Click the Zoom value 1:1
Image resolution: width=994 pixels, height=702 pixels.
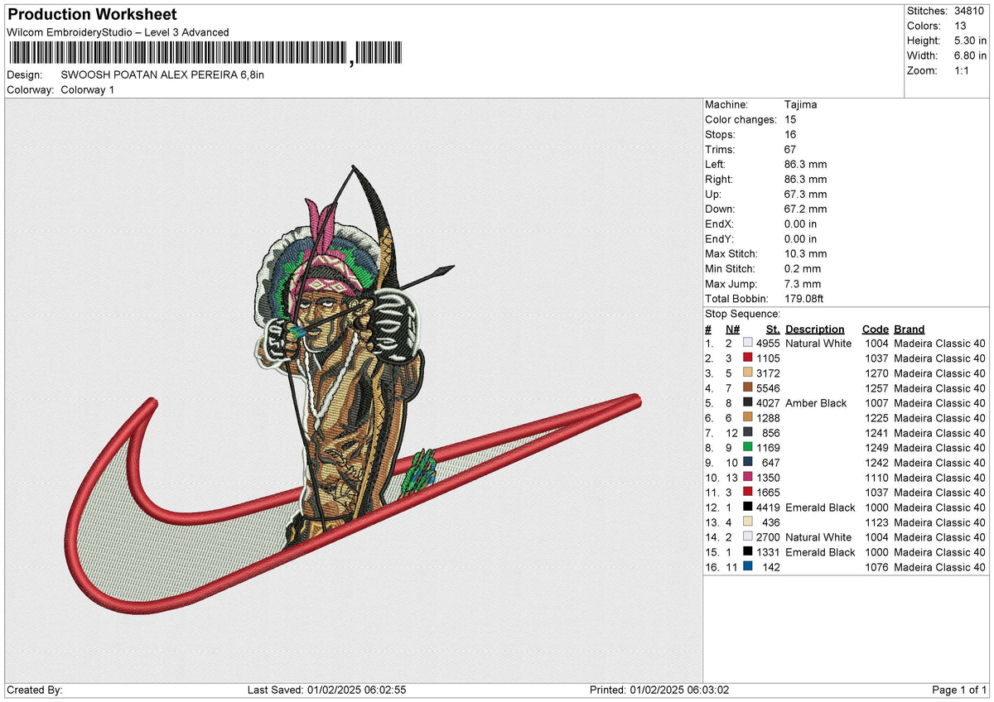tap(963, 70)
